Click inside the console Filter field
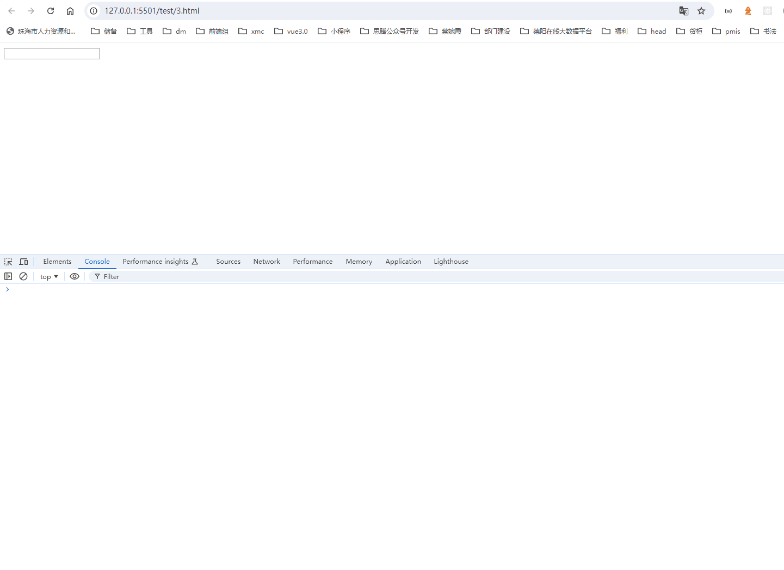 point(111,276)
